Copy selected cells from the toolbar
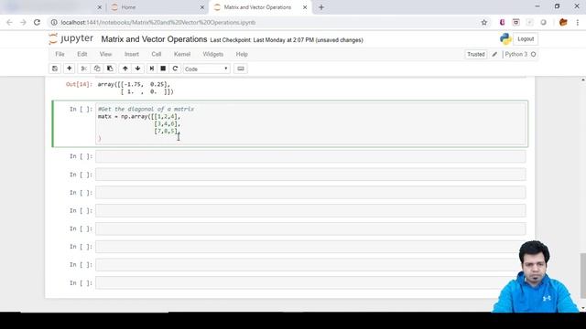The width and height of the screenshot is (586, 329). (x=97, y=69)
